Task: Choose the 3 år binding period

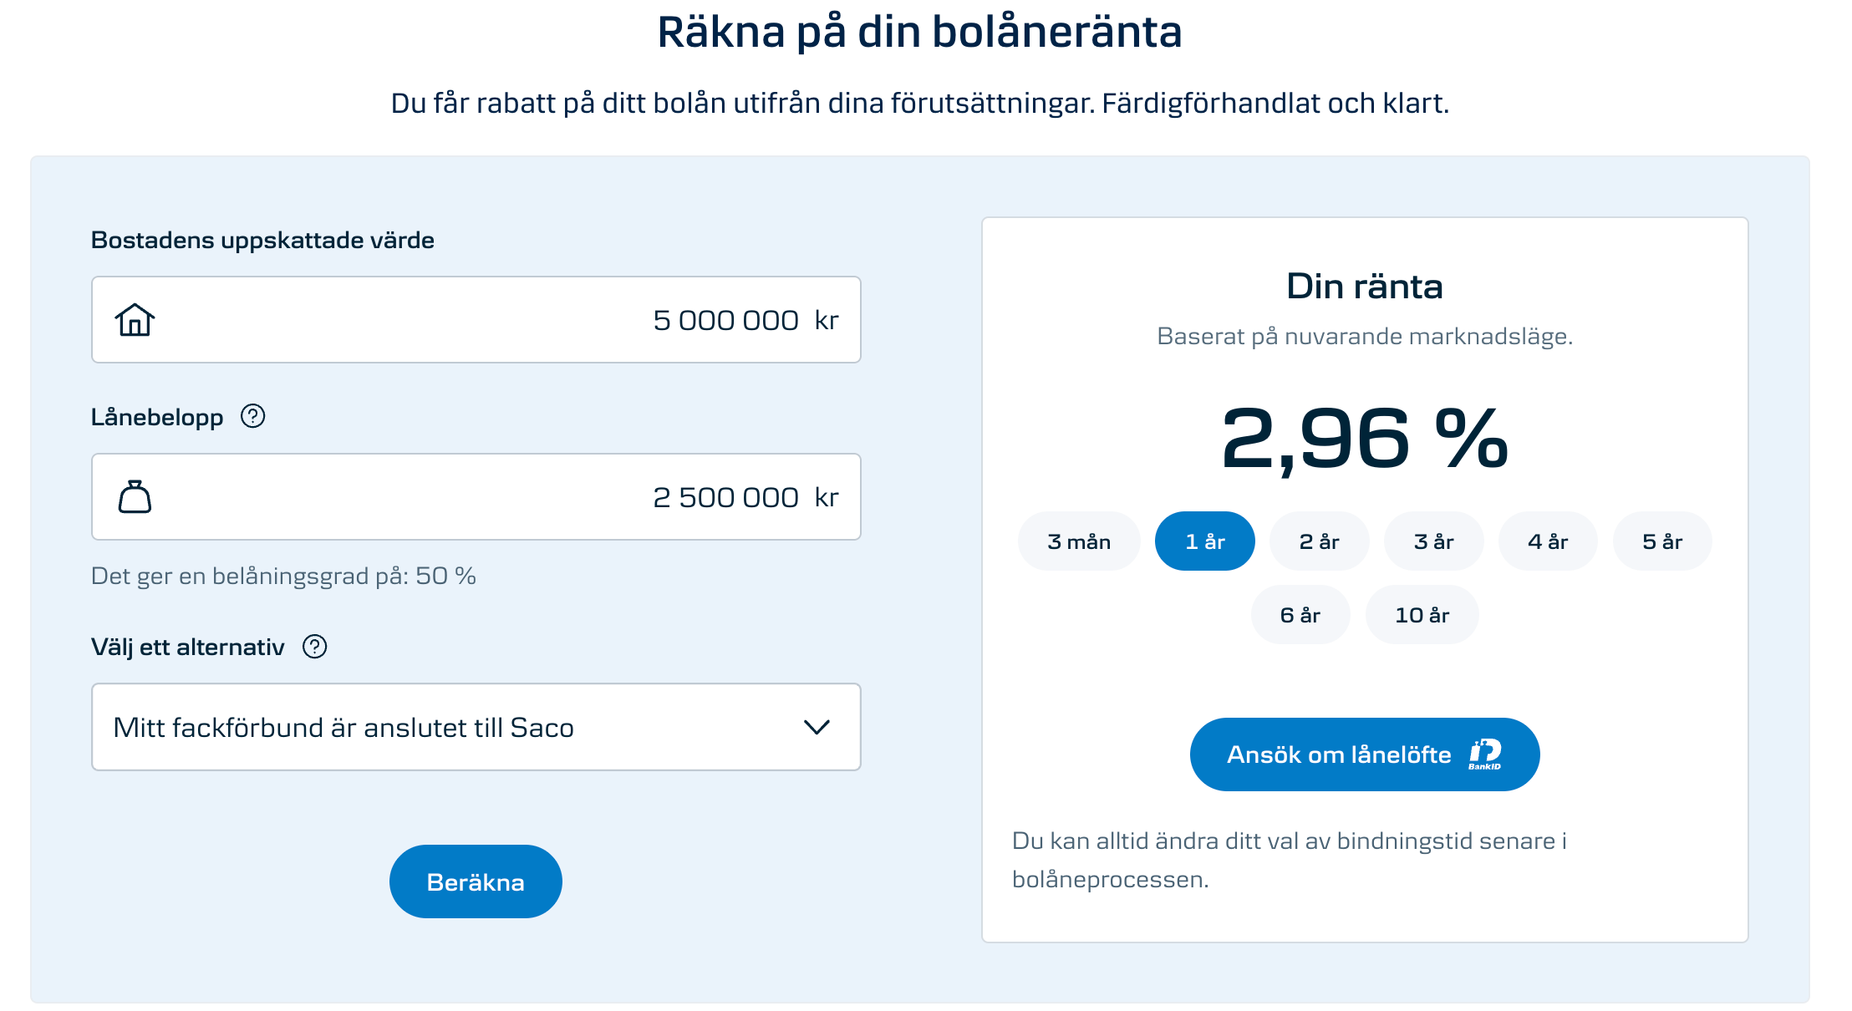Action: (x=1434, y=541)
